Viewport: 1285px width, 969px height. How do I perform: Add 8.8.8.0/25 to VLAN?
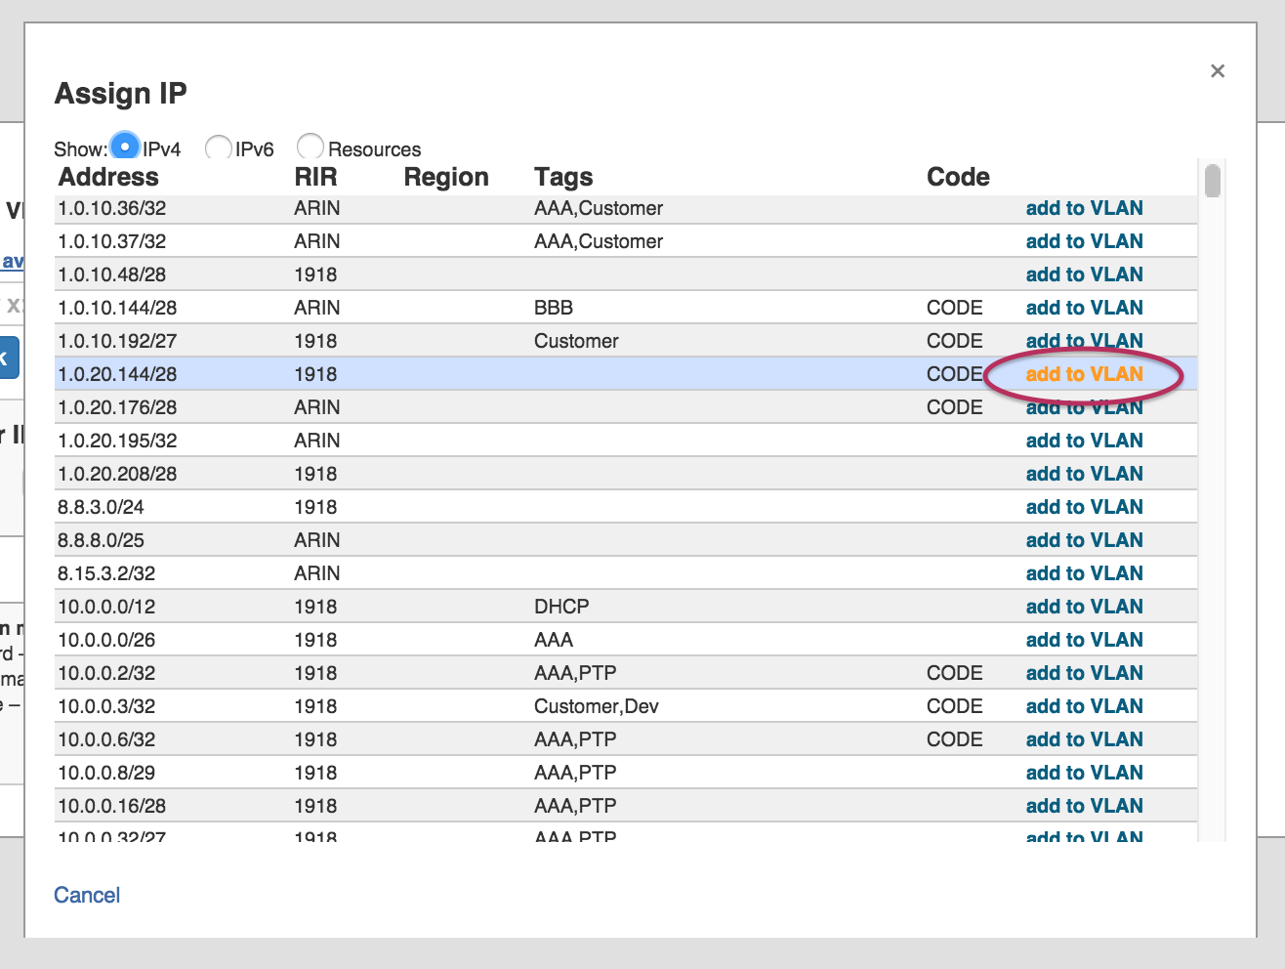click(1084, 540)
